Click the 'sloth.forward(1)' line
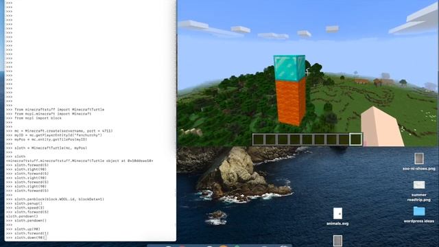This screenshot has width=439, height=247. pyautogui.click(x=32, y=233)
